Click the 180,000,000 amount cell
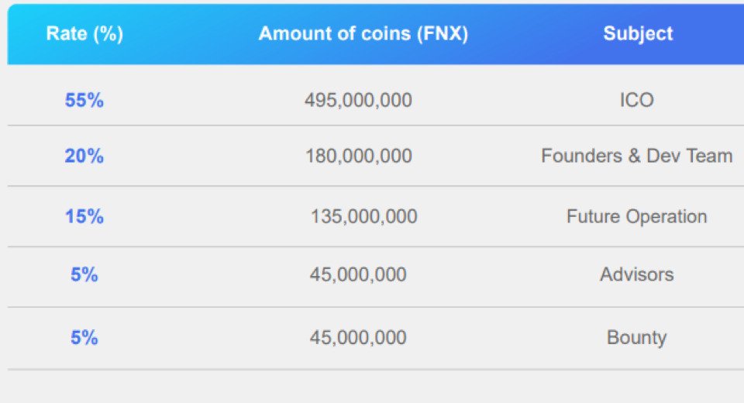 point(359,156)
